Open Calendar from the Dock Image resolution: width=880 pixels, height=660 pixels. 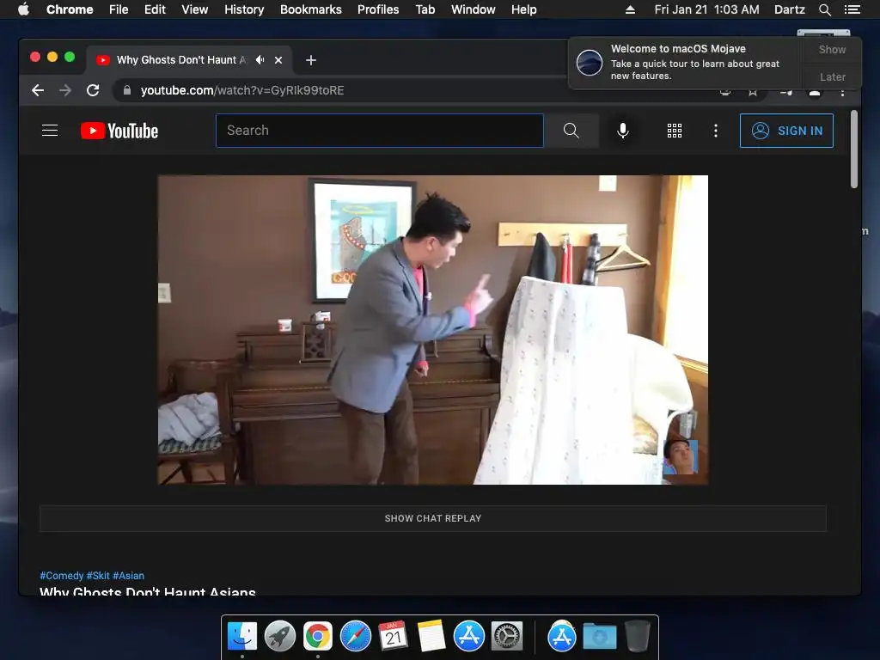394,637
